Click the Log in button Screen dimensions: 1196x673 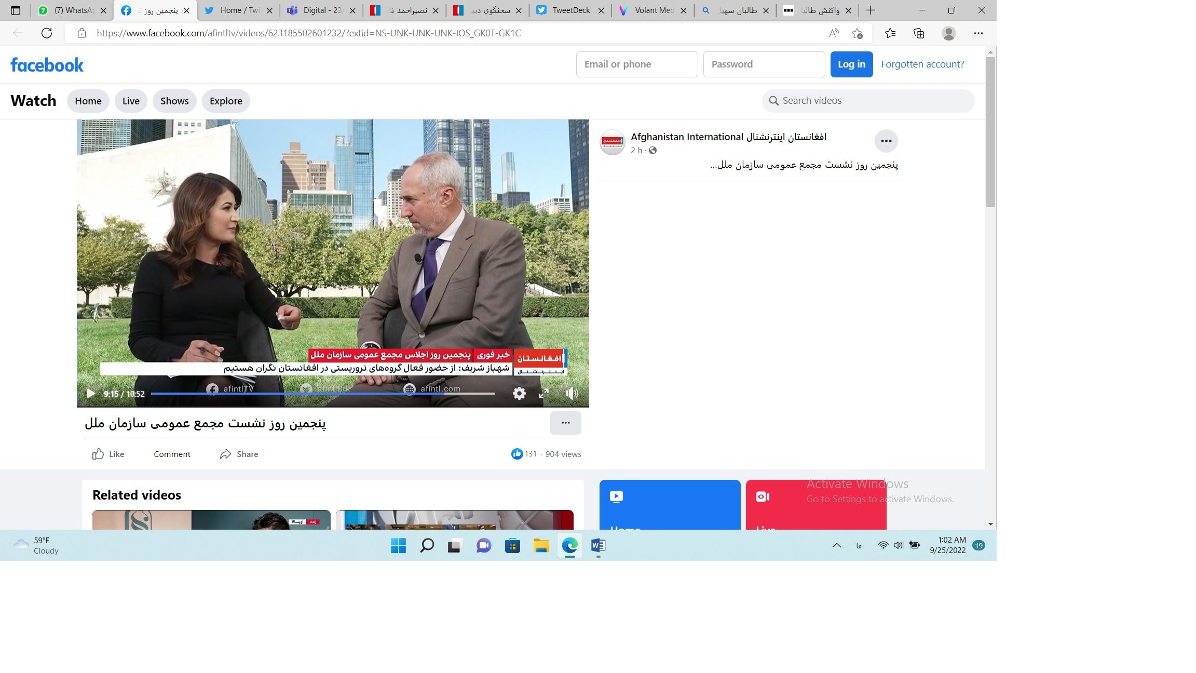[851, 64]
